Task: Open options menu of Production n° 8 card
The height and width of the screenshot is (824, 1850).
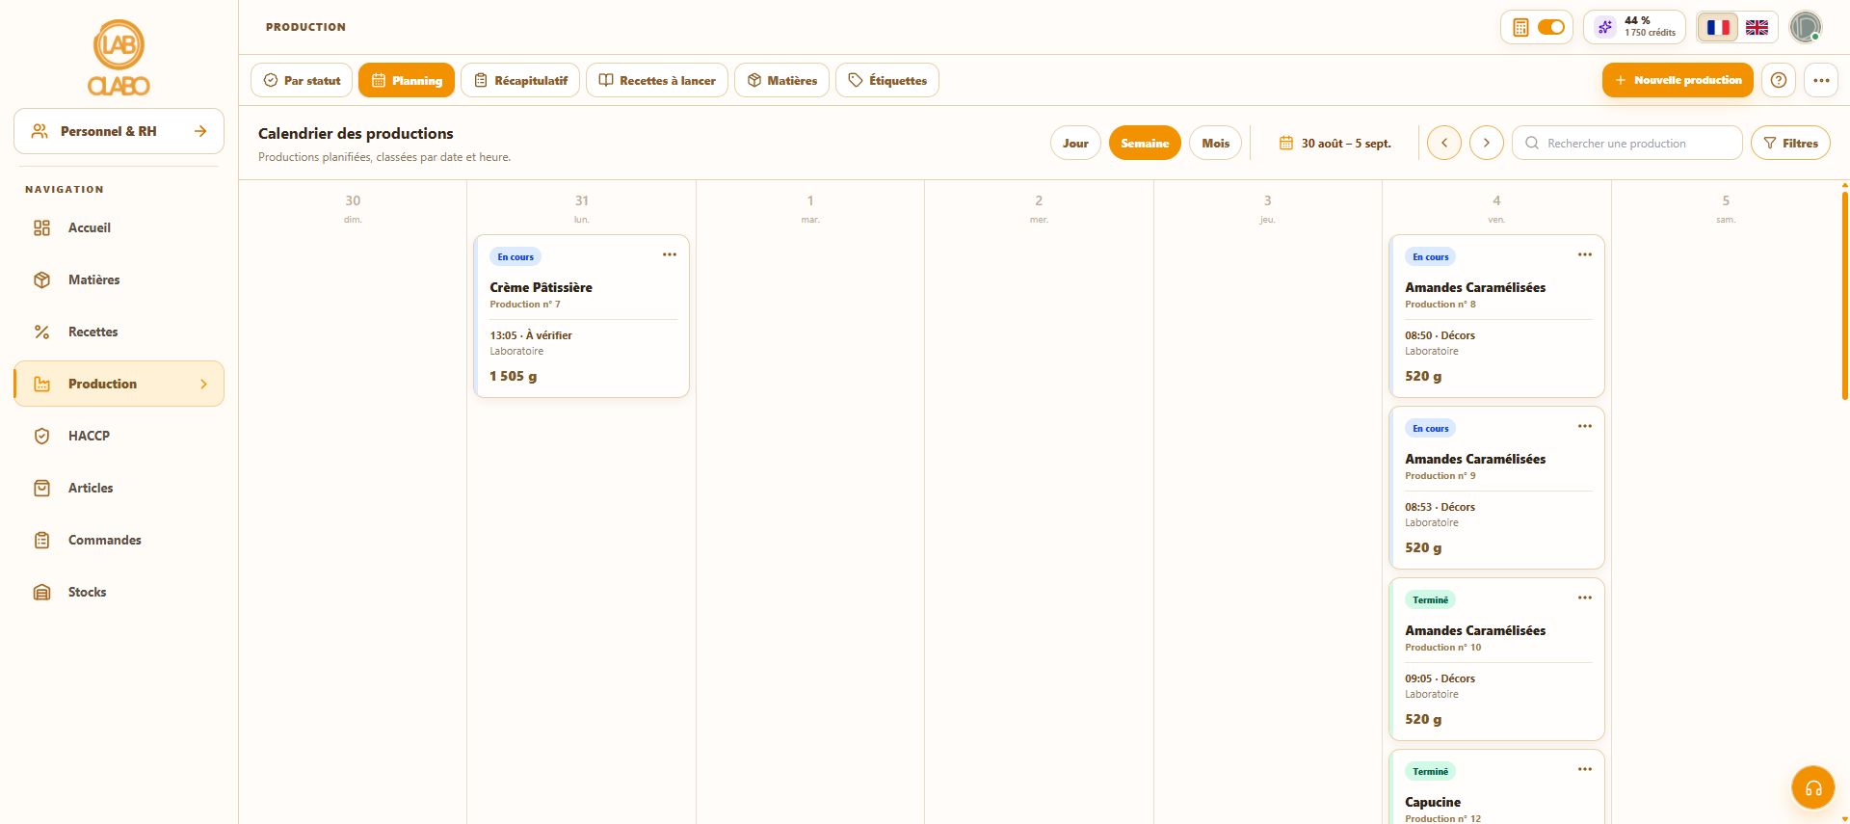Action: tap(1585, 254)
